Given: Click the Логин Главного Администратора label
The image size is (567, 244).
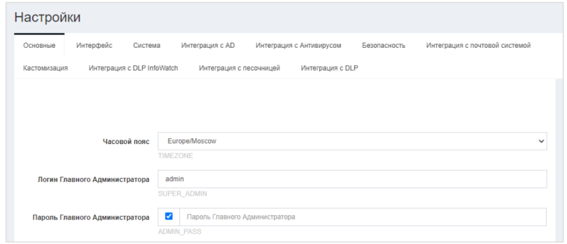Looking at the screenshot, I should [x=93, y=180].
